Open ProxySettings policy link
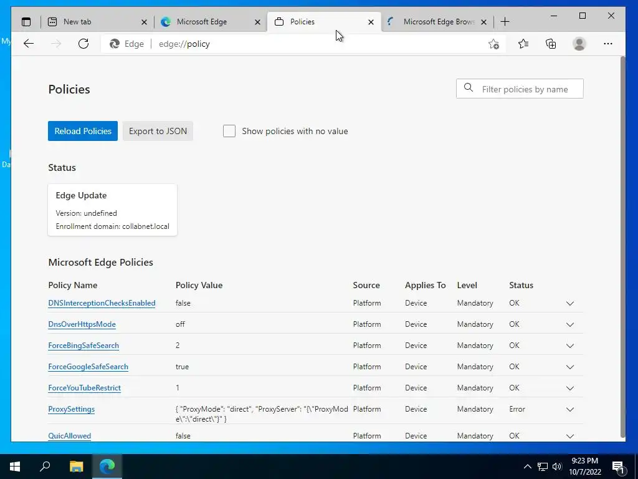The width and height of the screenshot is (638, 479). pos(71,409)
